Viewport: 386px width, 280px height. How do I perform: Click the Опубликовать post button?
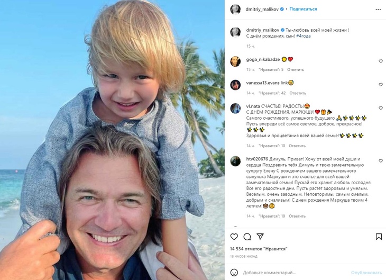366,273
